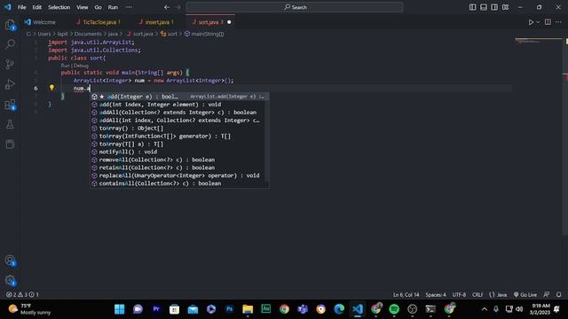Click the lightbulb code action on line 6

(51, 88)
